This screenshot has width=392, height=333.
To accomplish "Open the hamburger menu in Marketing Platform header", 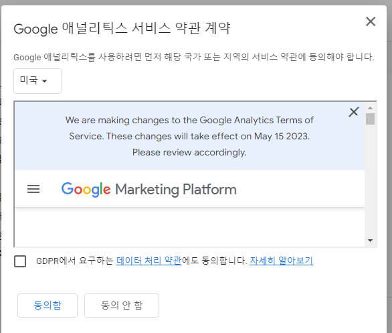I will (x=33, y=189).
